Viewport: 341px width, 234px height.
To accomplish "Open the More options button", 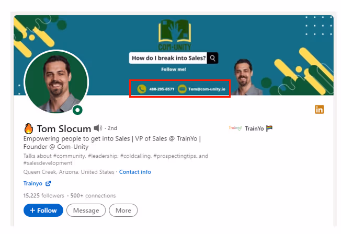I will (123, 210).
